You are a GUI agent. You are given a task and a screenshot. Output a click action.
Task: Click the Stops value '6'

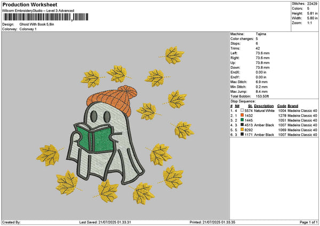click(x=257, y=44)
